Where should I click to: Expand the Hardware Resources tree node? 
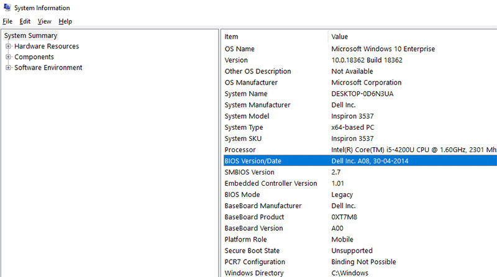click(9, 46)
